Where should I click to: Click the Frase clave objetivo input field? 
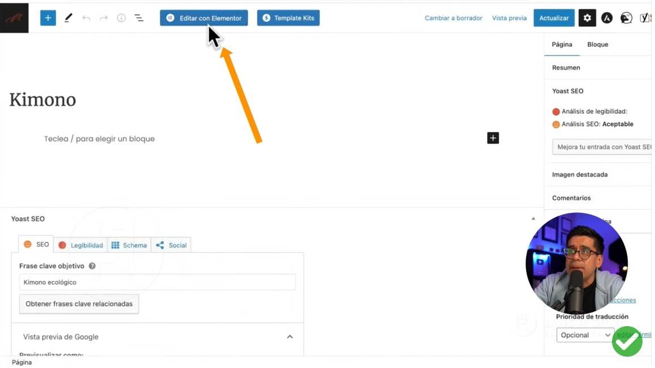pos(158,283)
